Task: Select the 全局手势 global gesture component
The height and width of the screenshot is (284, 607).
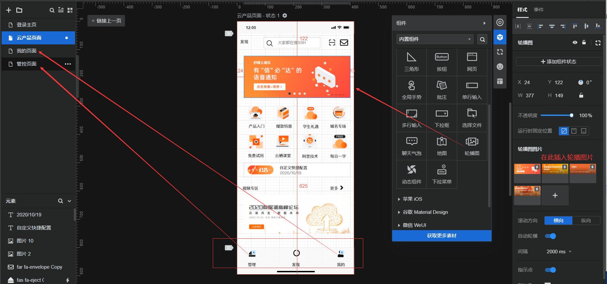Action: coord(412,90)
